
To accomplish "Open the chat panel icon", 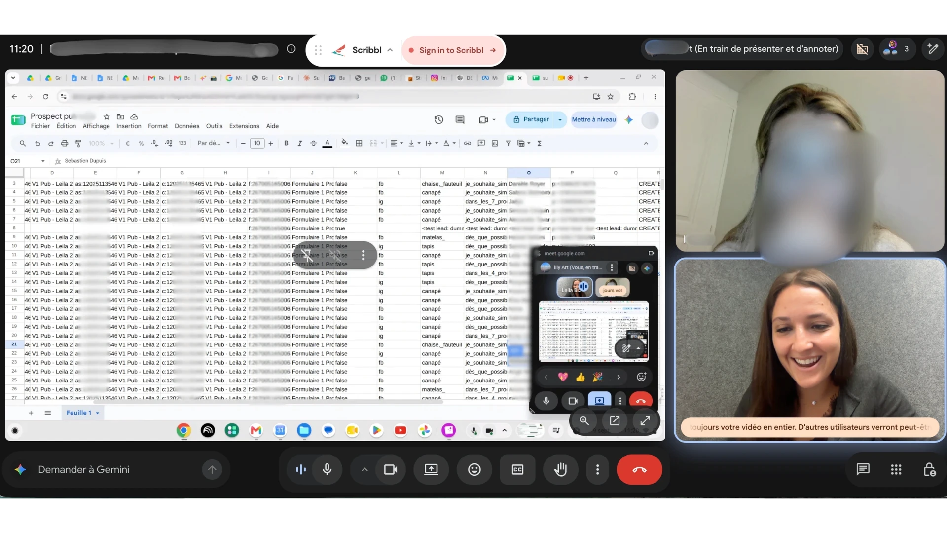I will pos(863,469).
